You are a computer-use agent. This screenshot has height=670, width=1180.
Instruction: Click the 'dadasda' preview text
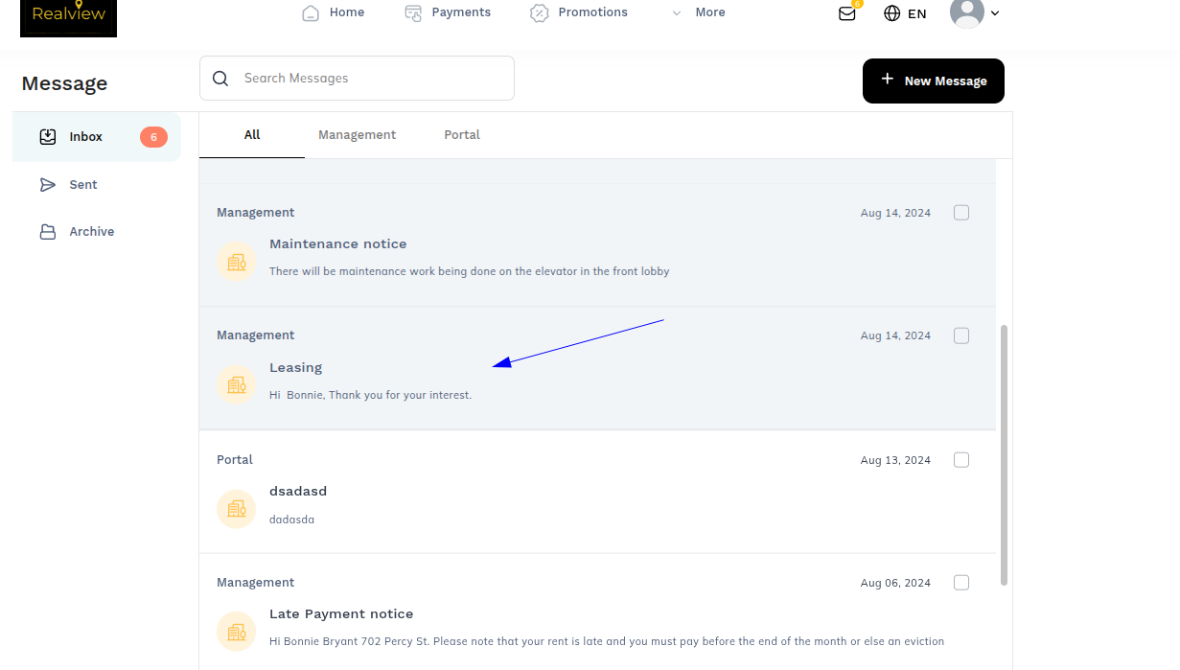pos(291,520)
